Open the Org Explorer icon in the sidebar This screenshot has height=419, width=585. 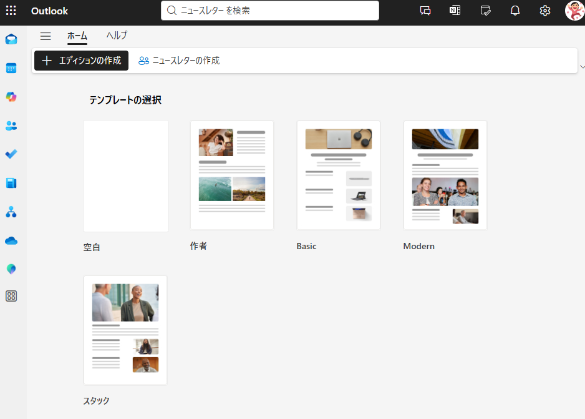click(x=11, y=212)
